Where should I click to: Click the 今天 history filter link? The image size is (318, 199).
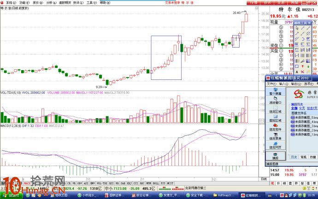coord(302,108)
